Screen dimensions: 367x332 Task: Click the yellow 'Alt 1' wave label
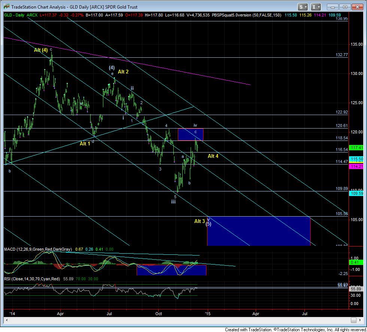click(x=85, y=144)
